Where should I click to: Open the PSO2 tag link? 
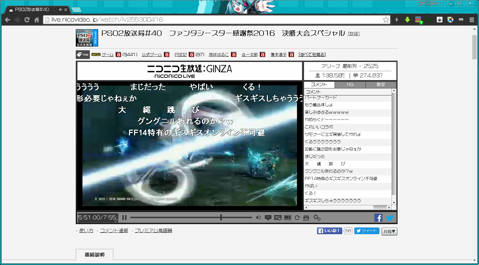(181, 55)
